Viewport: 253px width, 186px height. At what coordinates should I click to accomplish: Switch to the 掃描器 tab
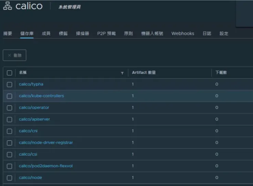click(82, 33)
